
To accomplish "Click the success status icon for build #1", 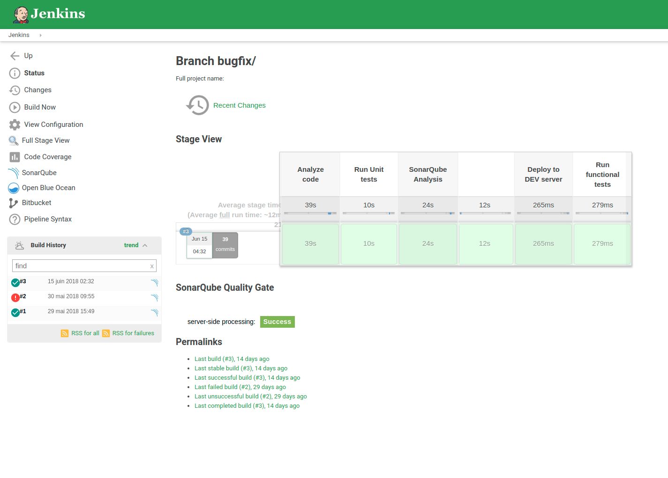I will [15, 312].
